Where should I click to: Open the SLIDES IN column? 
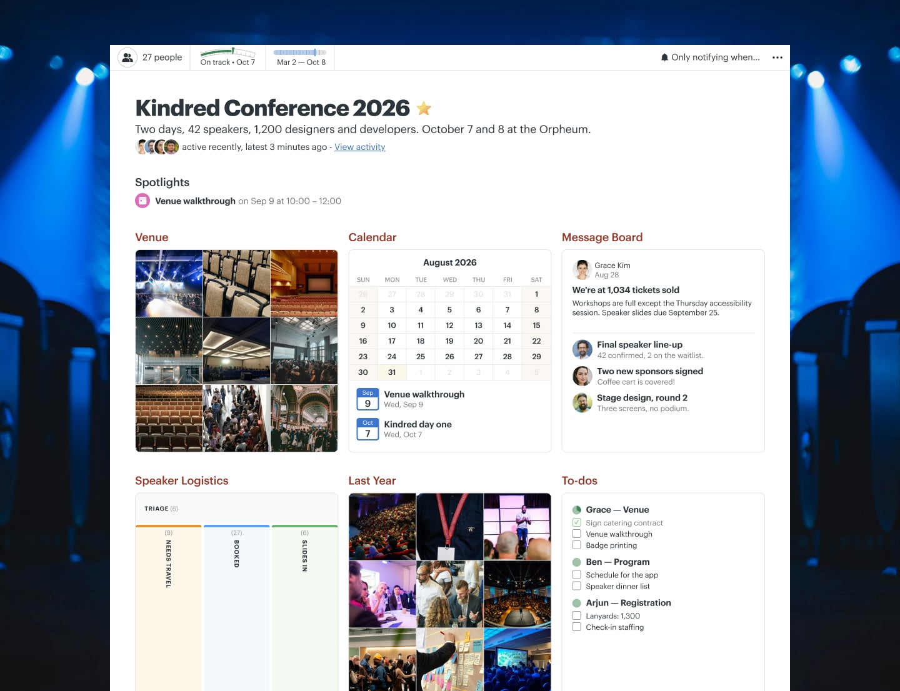pyautogui.click(x=305, y=607)
